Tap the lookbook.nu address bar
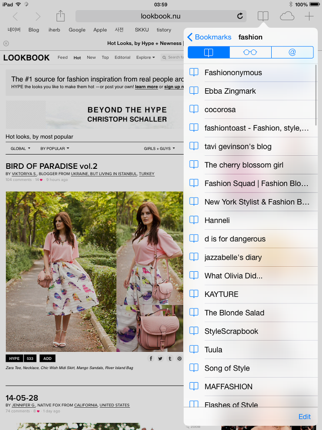This screenshot has width=322, height=430. pos(160,16)
